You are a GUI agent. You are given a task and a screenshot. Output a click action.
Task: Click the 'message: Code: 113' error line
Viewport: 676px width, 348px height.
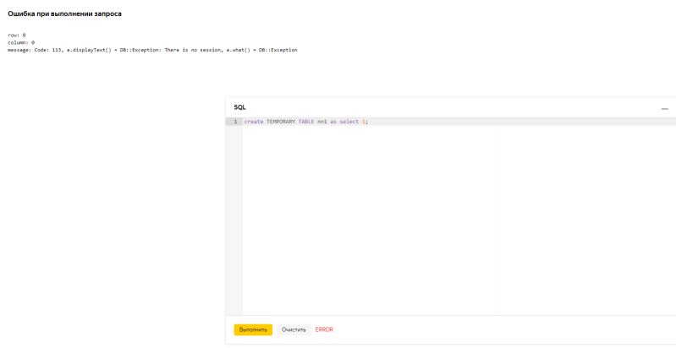tap(152, 50)
